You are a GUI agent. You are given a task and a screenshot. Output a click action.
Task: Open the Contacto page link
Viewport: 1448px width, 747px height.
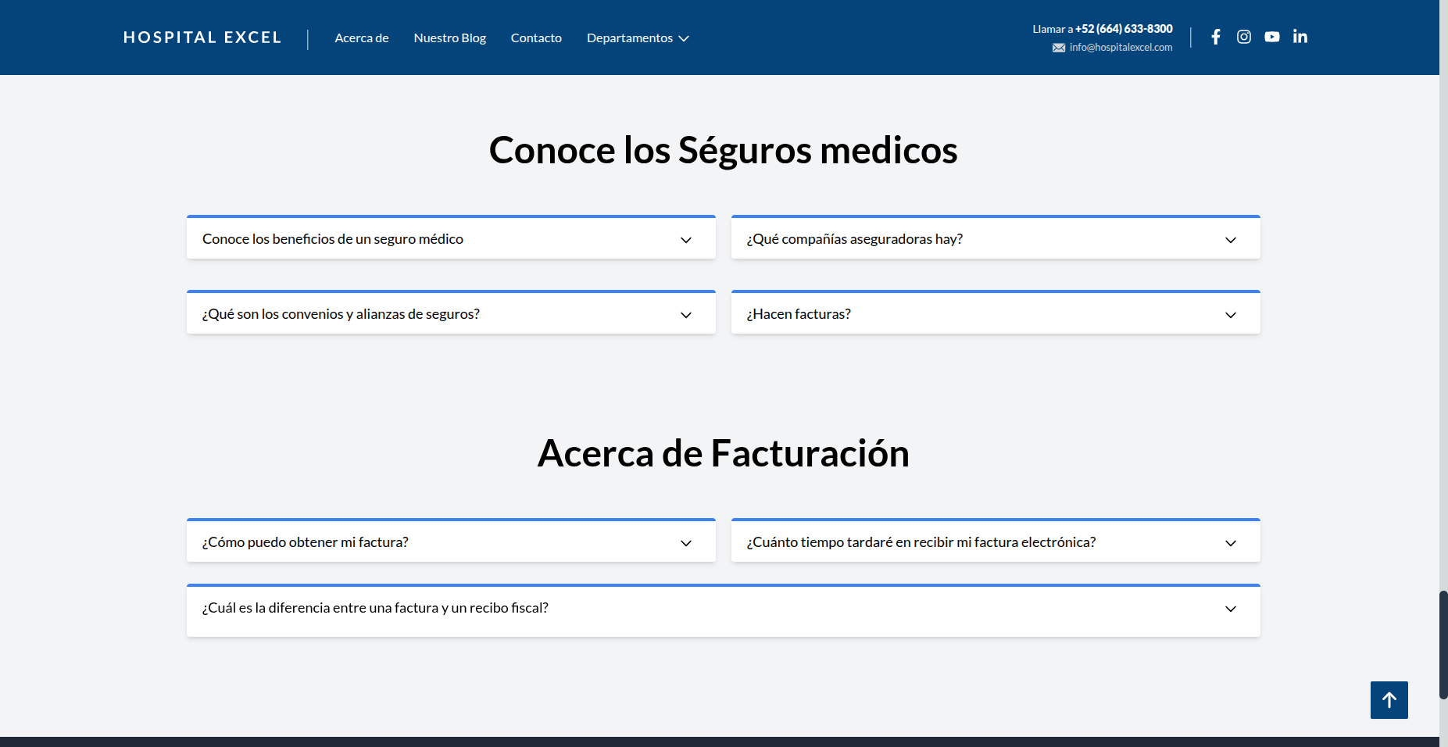click(x=536, y=38)
